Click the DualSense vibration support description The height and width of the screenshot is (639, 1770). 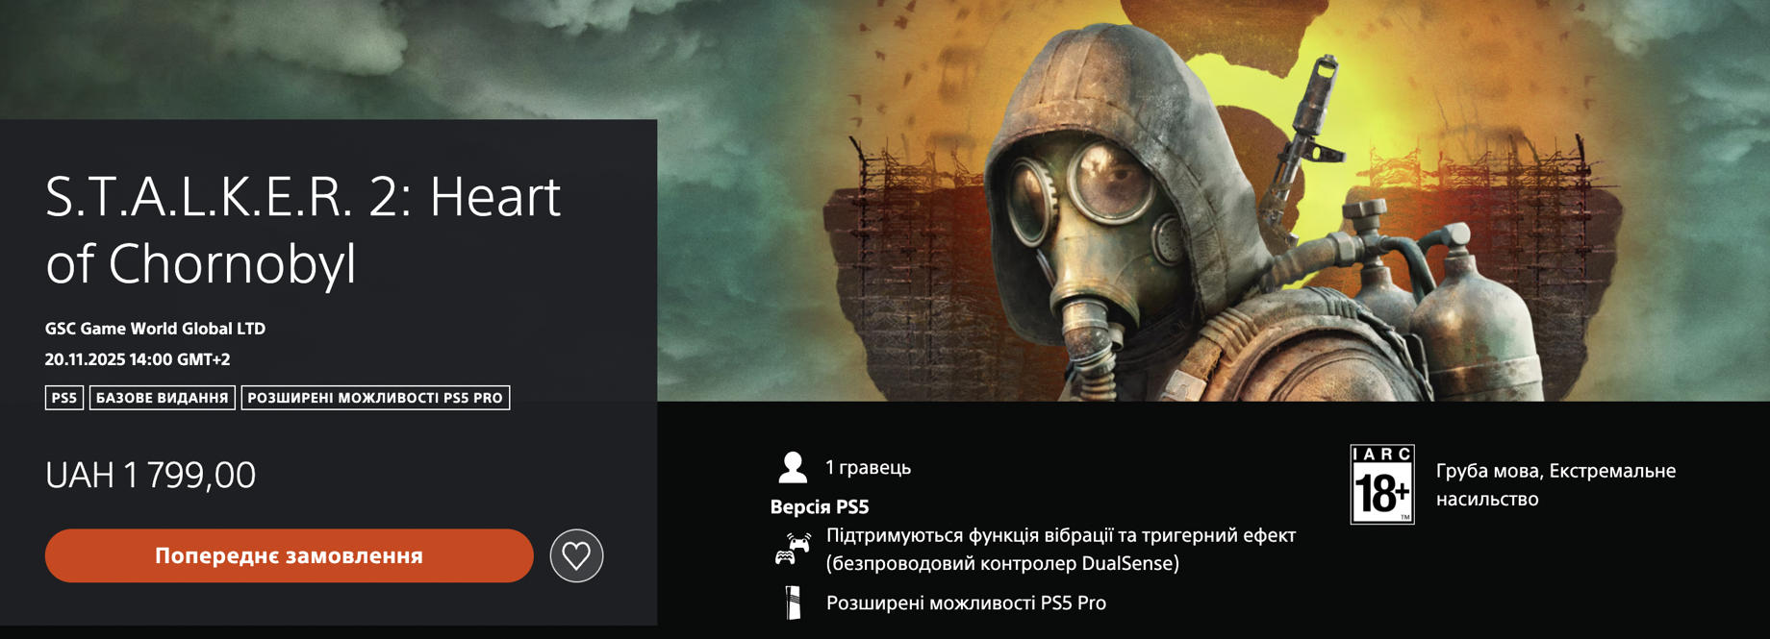[1061, 550]
